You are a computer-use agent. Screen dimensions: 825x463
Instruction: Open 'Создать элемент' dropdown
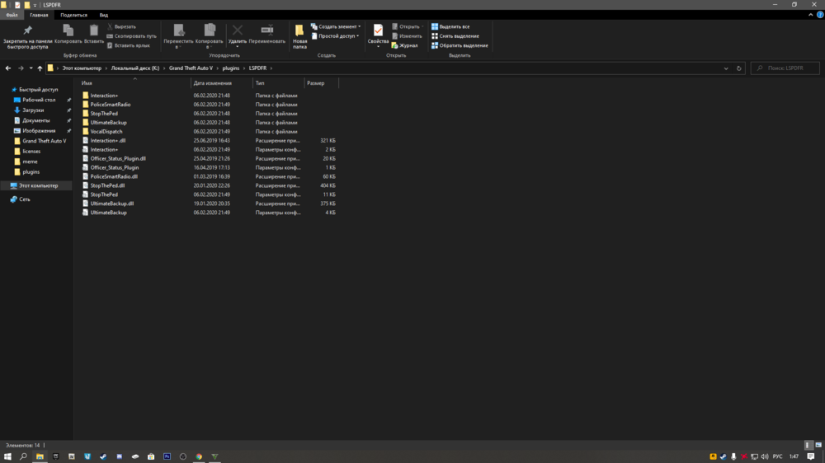pos(336,26)
